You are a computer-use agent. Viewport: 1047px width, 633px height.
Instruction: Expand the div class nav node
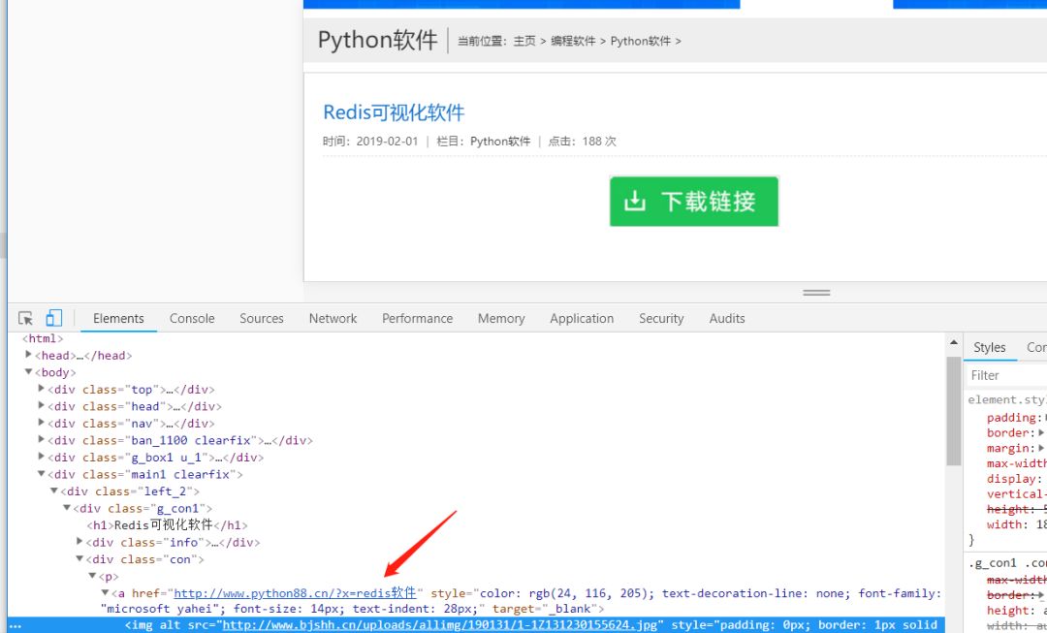pos(42,423)
